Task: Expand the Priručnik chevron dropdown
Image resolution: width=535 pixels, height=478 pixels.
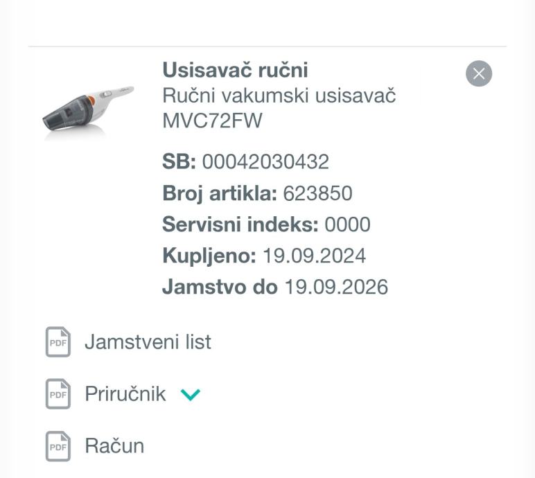Action: [x=190, y=395]
